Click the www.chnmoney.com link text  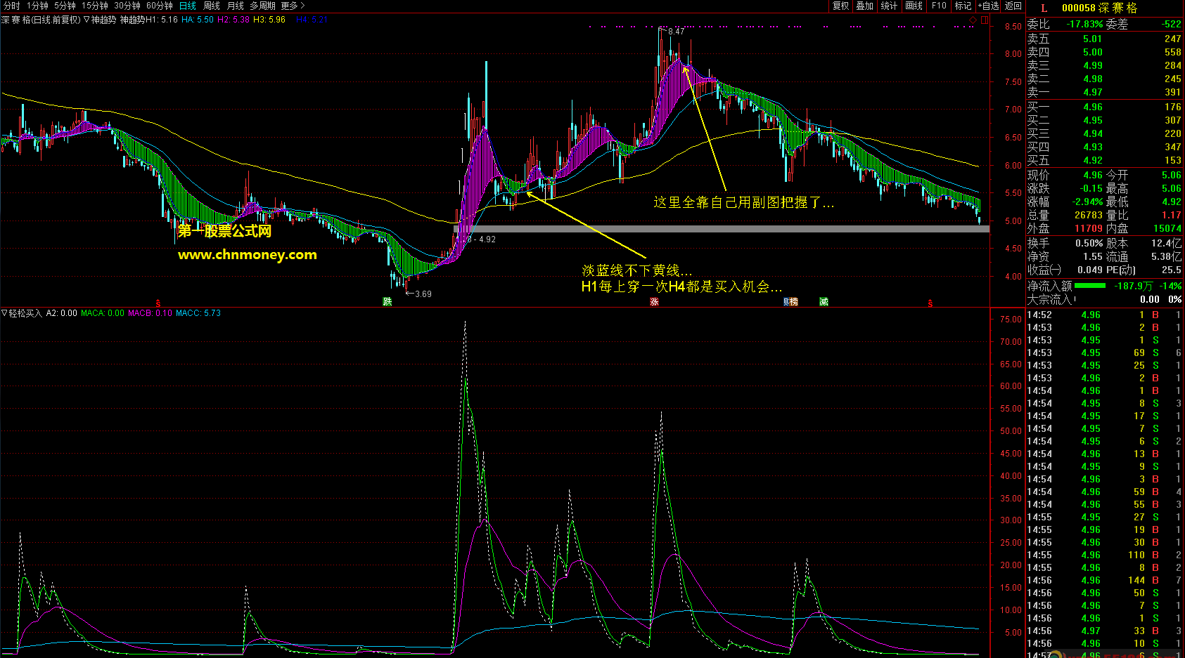[248, 254]
